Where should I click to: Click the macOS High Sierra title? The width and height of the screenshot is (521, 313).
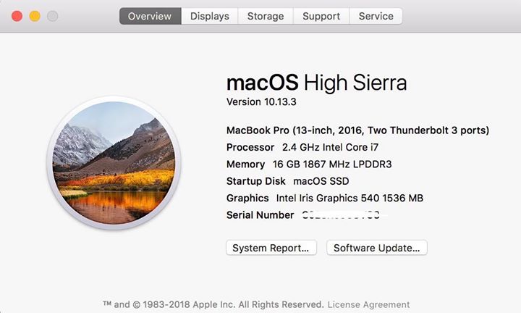[316, 82]
